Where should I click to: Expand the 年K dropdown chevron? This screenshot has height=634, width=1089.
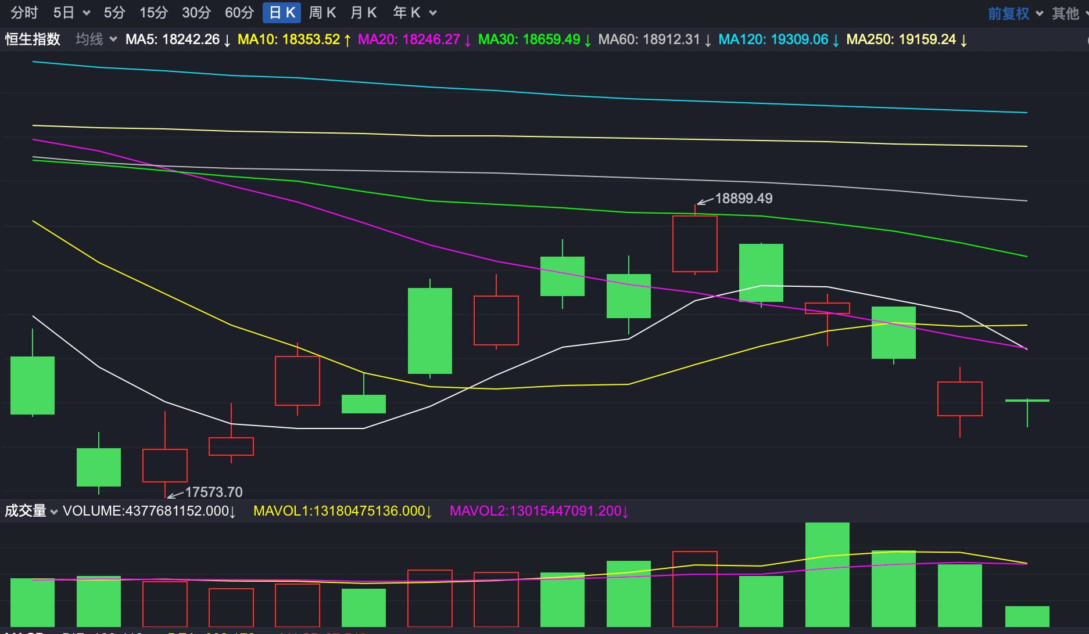click(x=433, y=13)
